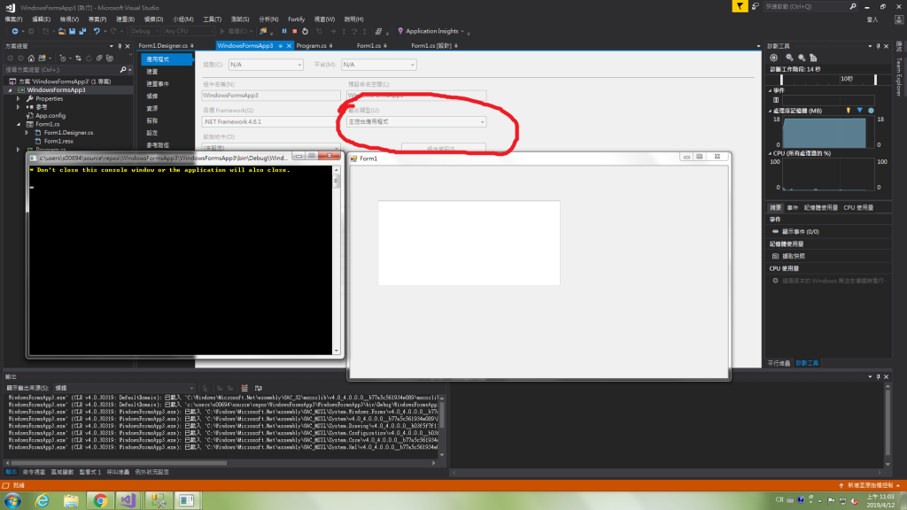Pin the Diagnostic Tools panel with pushpin
907x510 pixels.
pos(878,46)
